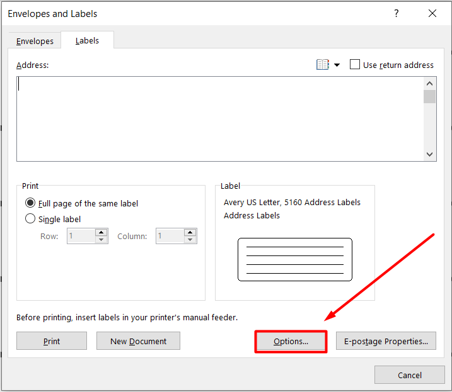Click the Column number field
The height and width of the screenshot is (392, 452).
point(170,236)
